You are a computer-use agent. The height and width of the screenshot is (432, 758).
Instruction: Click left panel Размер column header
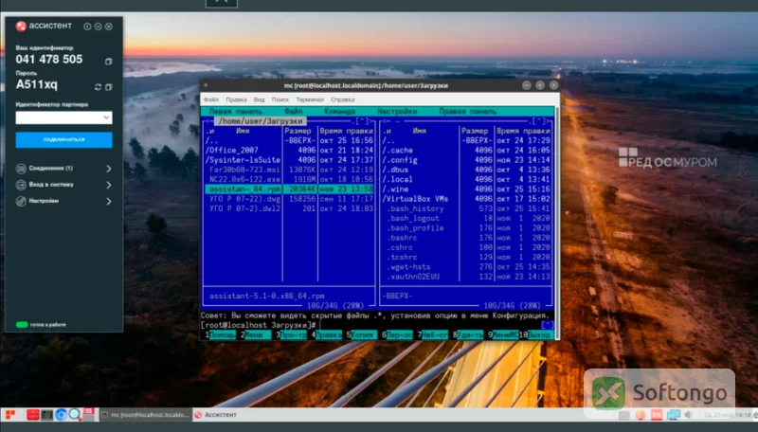click(298, 131)
